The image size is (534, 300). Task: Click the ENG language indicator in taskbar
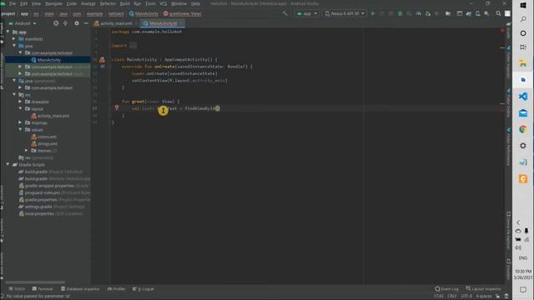click(523, 258)
